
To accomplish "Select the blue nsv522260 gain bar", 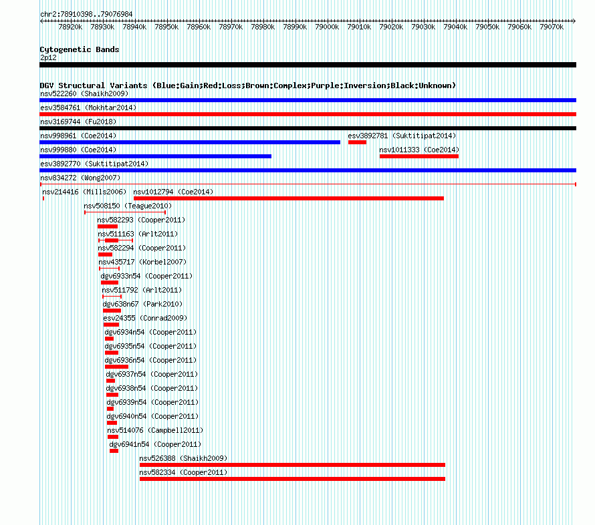I will pyautogui.click(x=308, y=100).
